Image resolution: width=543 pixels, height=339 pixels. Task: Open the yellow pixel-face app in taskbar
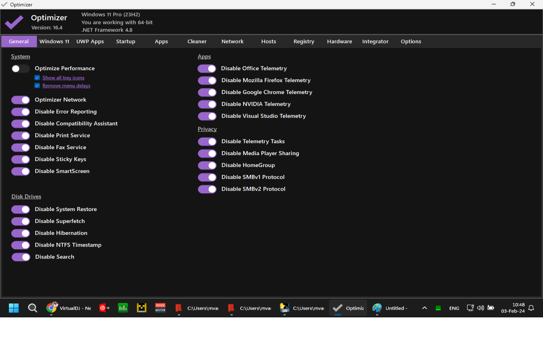tap(142, 308)
